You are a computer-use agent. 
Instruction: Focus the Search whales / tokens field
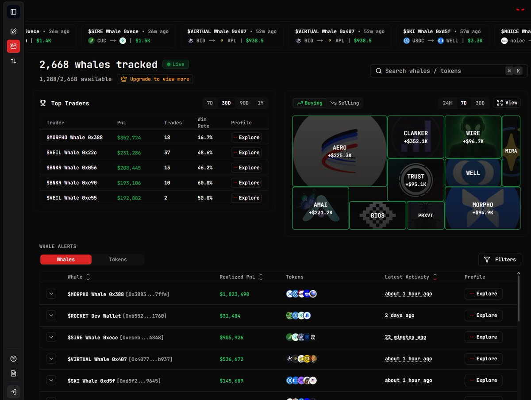(449, 71)
